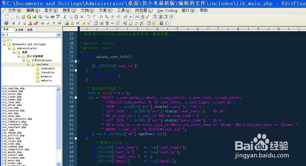The width and height of the screenshot is (306, 166).
Task: Cut selection with the scissors icon
Action: (x=65, y=17)
